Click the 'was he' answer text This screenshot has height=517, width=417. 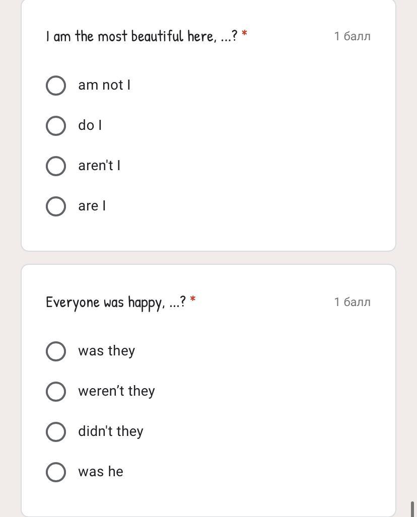(x=101, y=472)
